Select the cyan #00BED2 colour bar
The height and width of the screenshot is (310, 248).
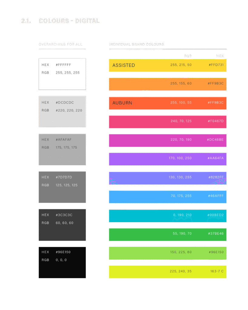point(167,216)
